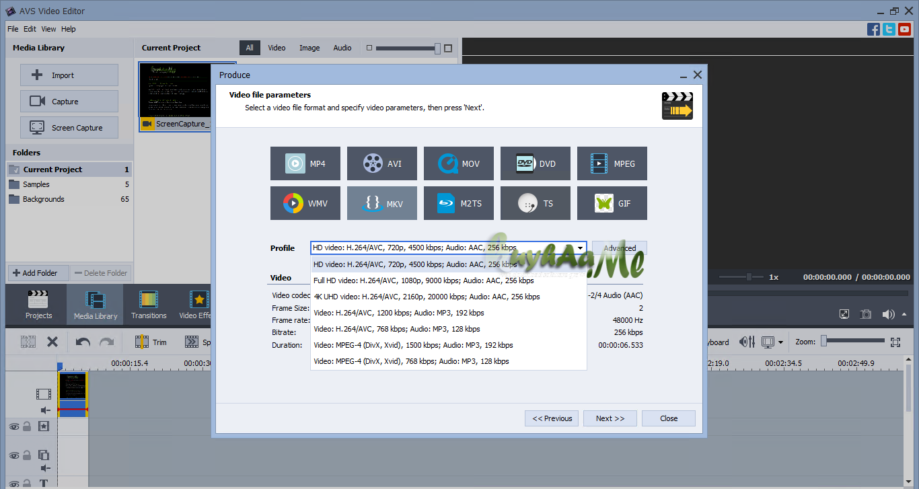
Task: Click the fit-timeline zoom icon
Action: (895, 342)
